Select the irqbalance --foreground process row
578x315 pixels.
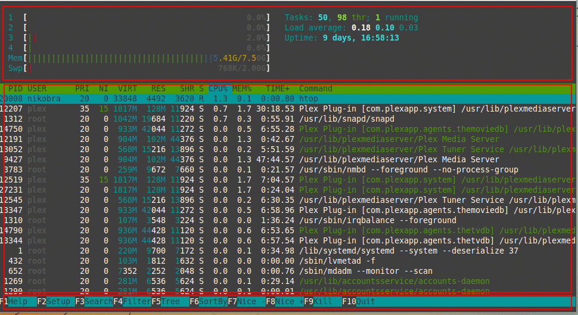point(288,220)
